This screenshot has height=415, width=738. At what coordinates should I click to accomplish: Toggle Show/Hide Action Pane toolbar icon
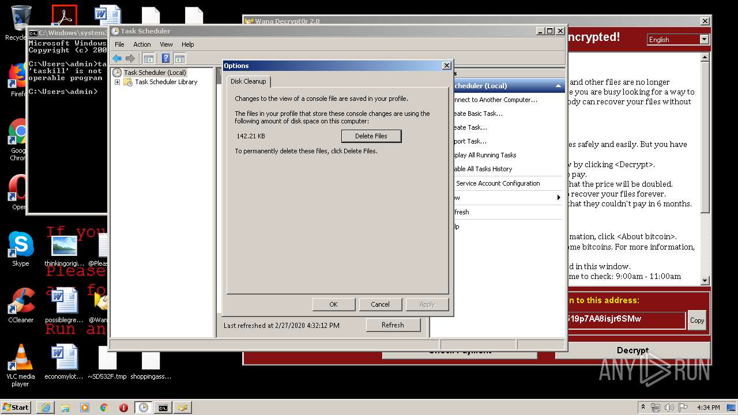pyautogui.click(x=180, y=58)
